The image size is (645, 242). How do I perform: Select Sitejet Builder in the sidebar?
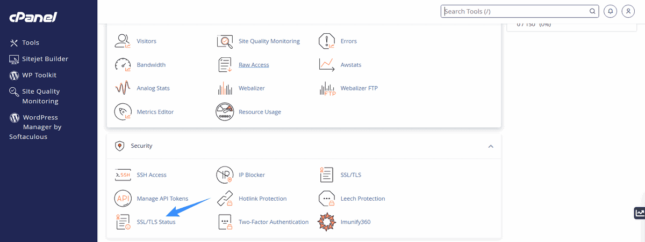tap(39, 59)
